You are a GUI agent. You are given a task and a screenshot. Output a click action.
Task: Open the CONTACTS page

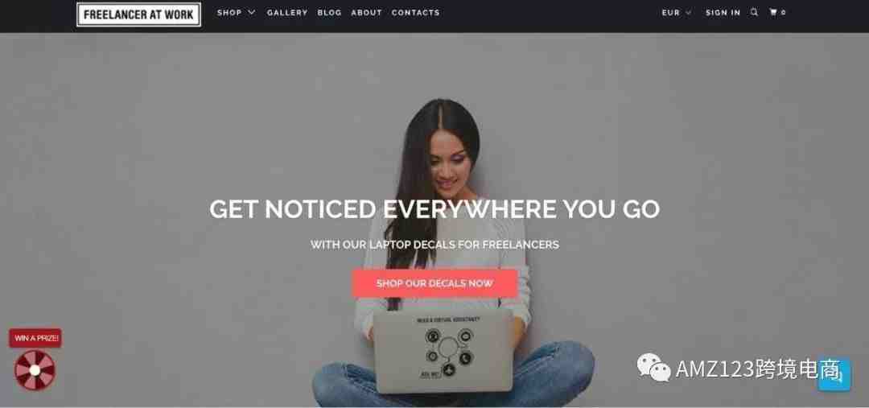coord(416,12)
